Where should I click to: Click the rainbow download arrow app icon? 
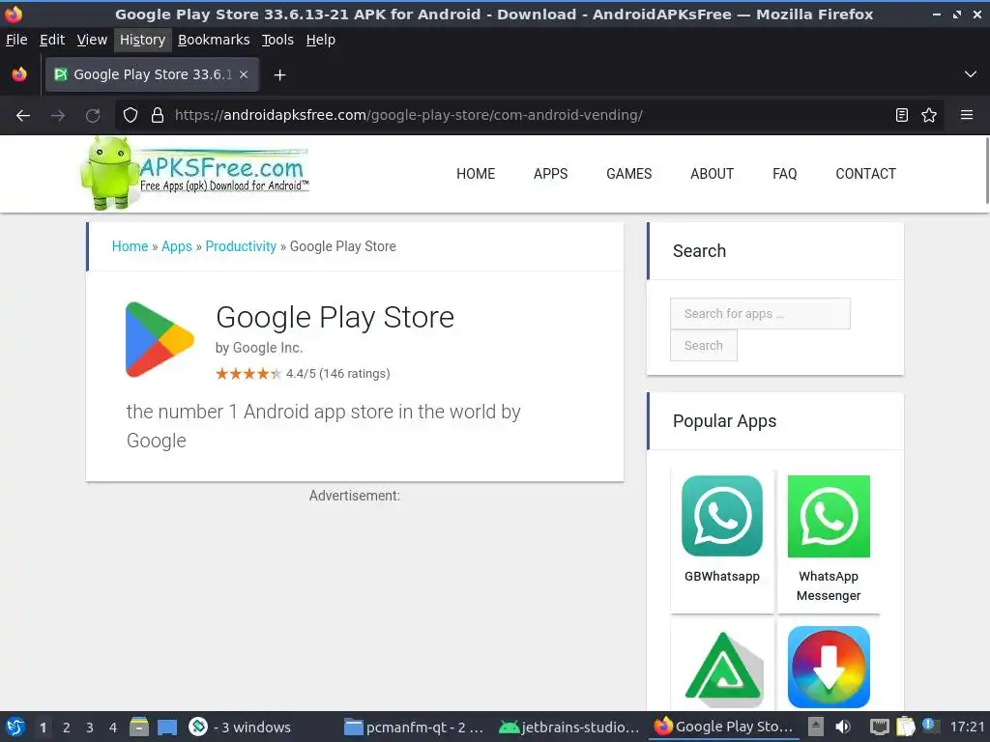829,667
